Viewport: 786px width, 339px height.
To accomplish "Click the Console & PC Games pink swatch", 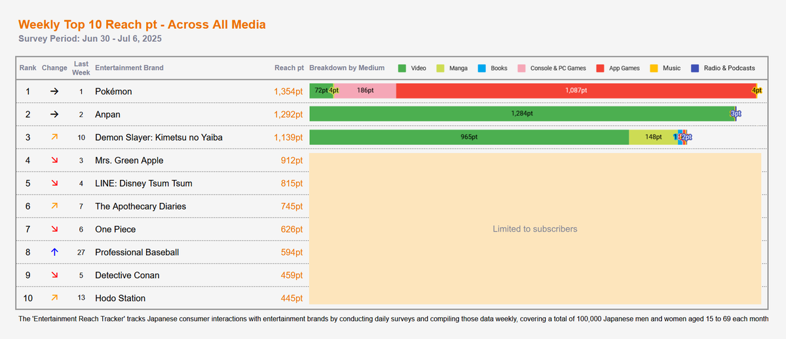I will pos(521,68).
